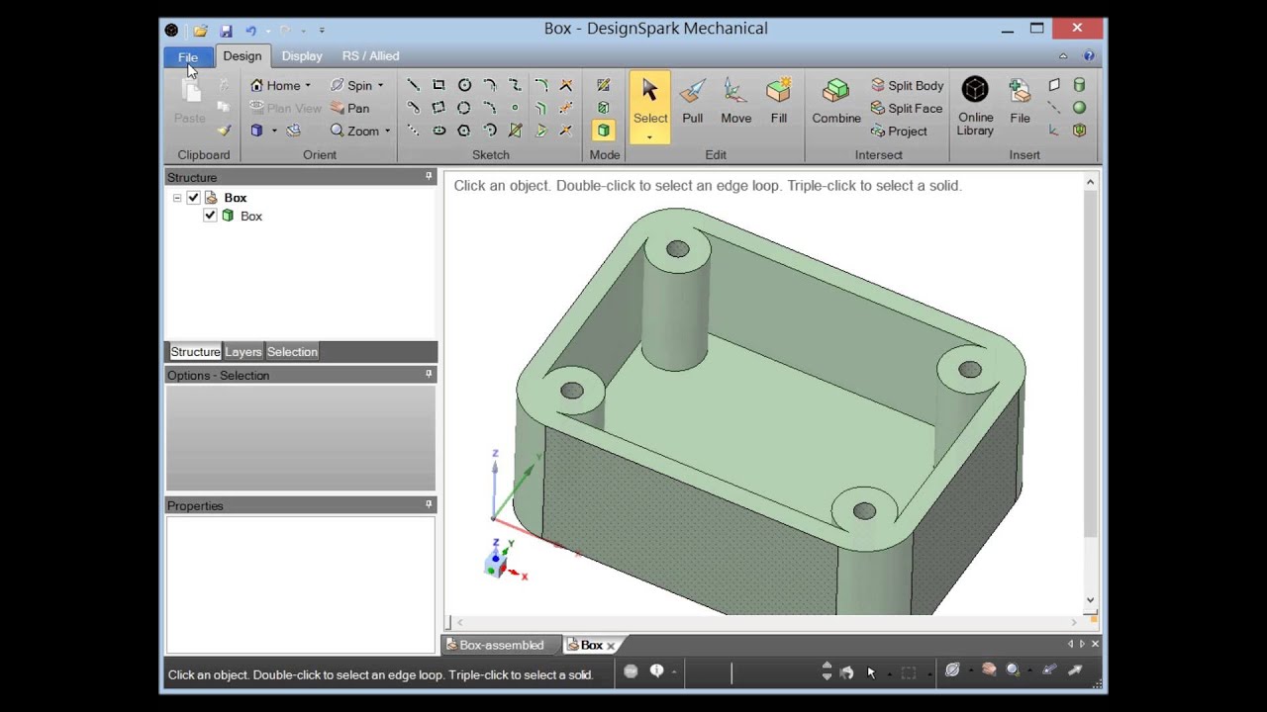1267x712 pixels.
Task: Switch to 3D Mode
Action: [603, 131]
